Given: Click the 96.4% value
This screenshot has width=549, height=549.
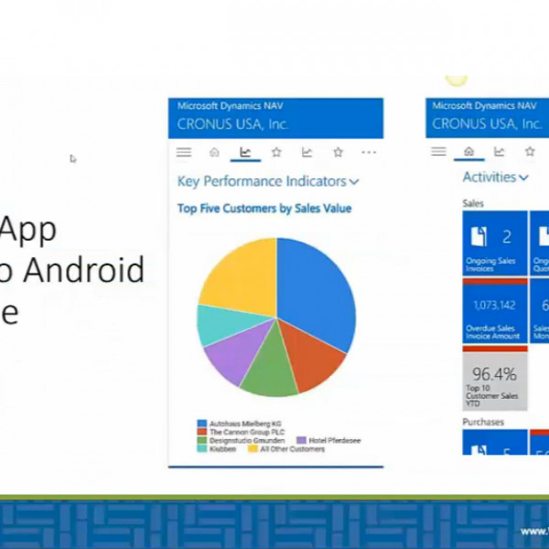Looking at the screenshot, I should click(x=494, y=374).
